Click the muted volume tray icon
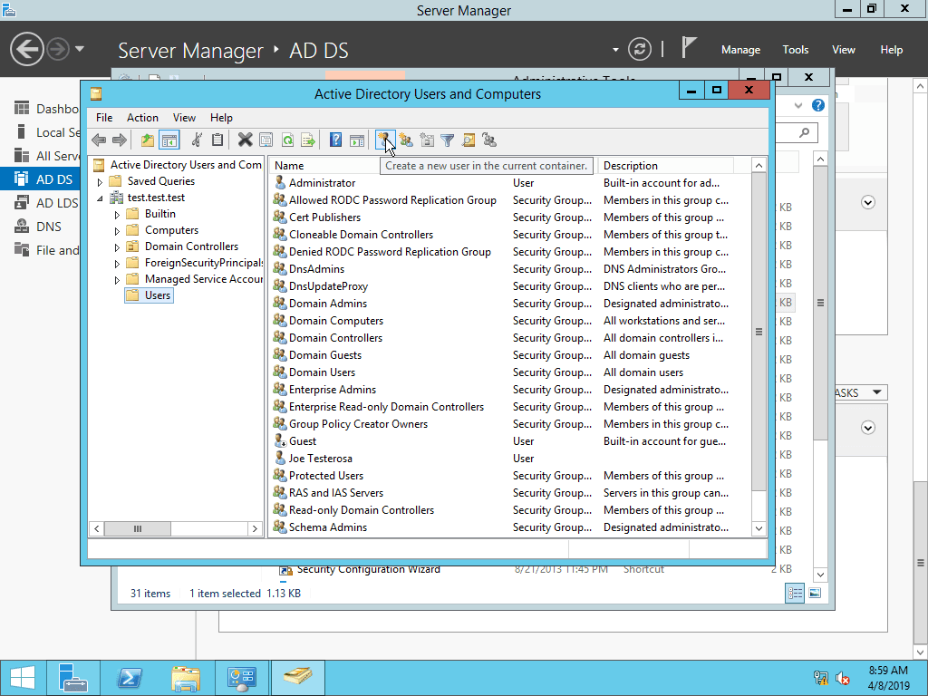The width and height of the screenshot is (928, 696). point(842,678)
